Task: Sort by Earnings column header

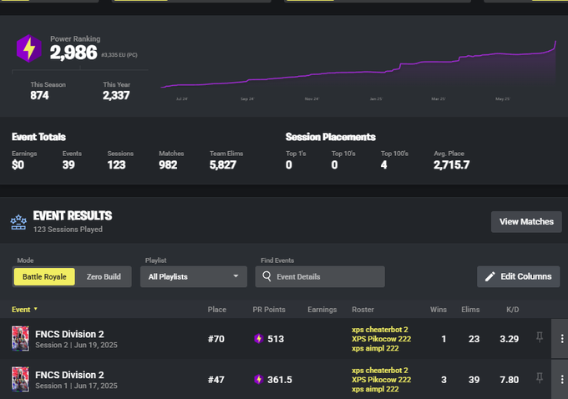Action: (322, 310)
